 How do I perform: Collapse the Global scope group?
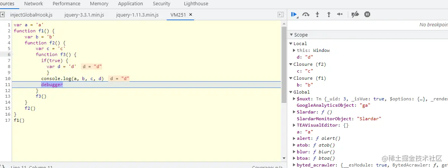coord(291,92)
